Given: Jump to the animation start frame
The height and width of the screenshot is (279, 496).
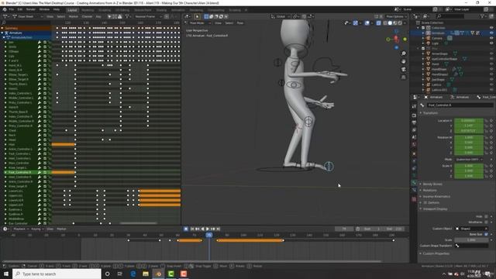Looking at the screenshot, I should pyautogui.click(x=192, y=229).
